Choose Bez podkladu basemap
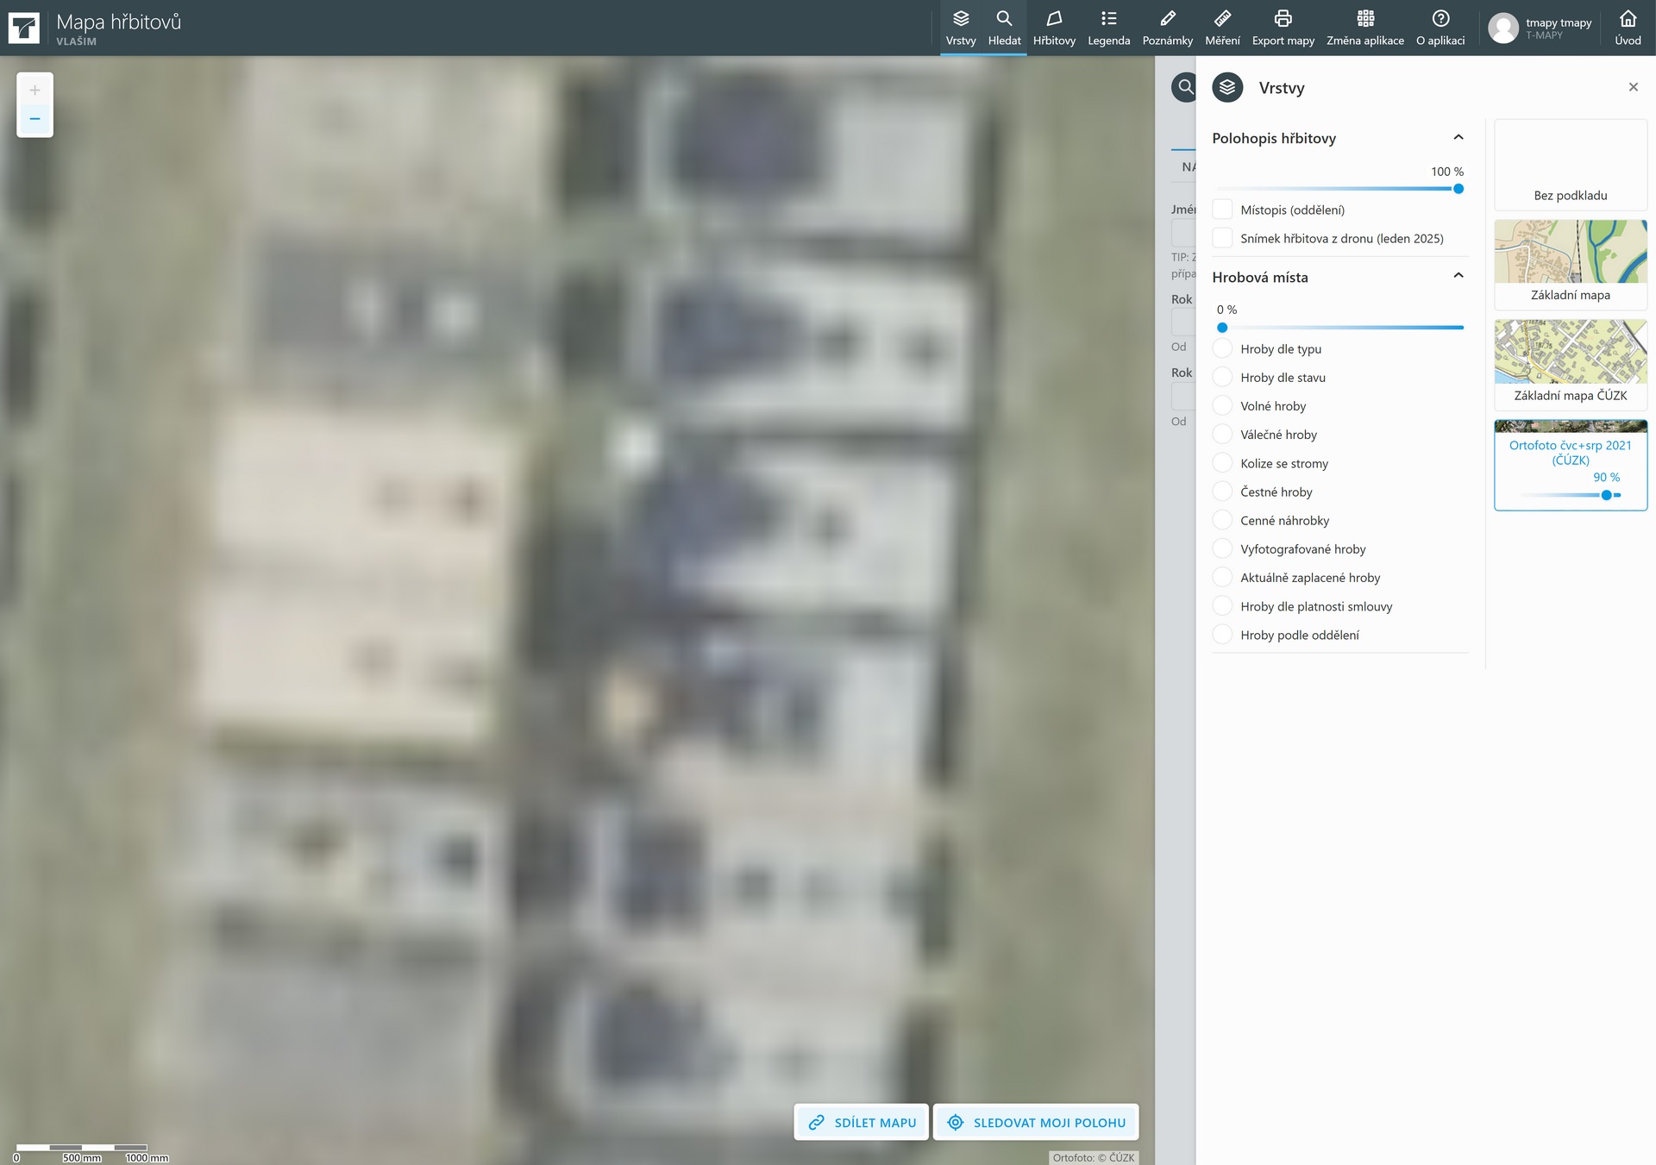 point(1571,165)
